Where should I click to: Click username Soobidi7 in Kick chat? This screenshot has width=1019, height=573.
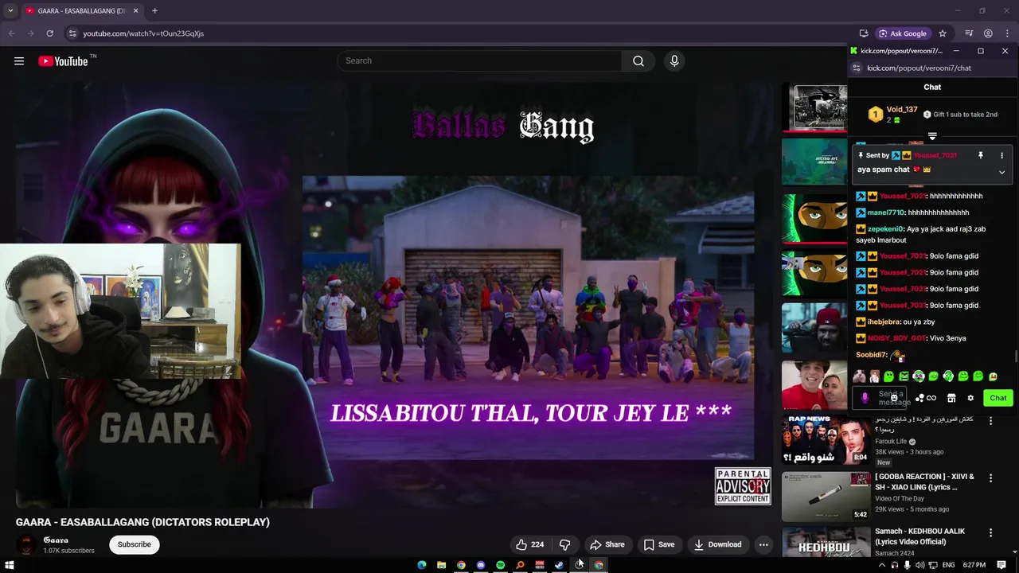[871, 355]
